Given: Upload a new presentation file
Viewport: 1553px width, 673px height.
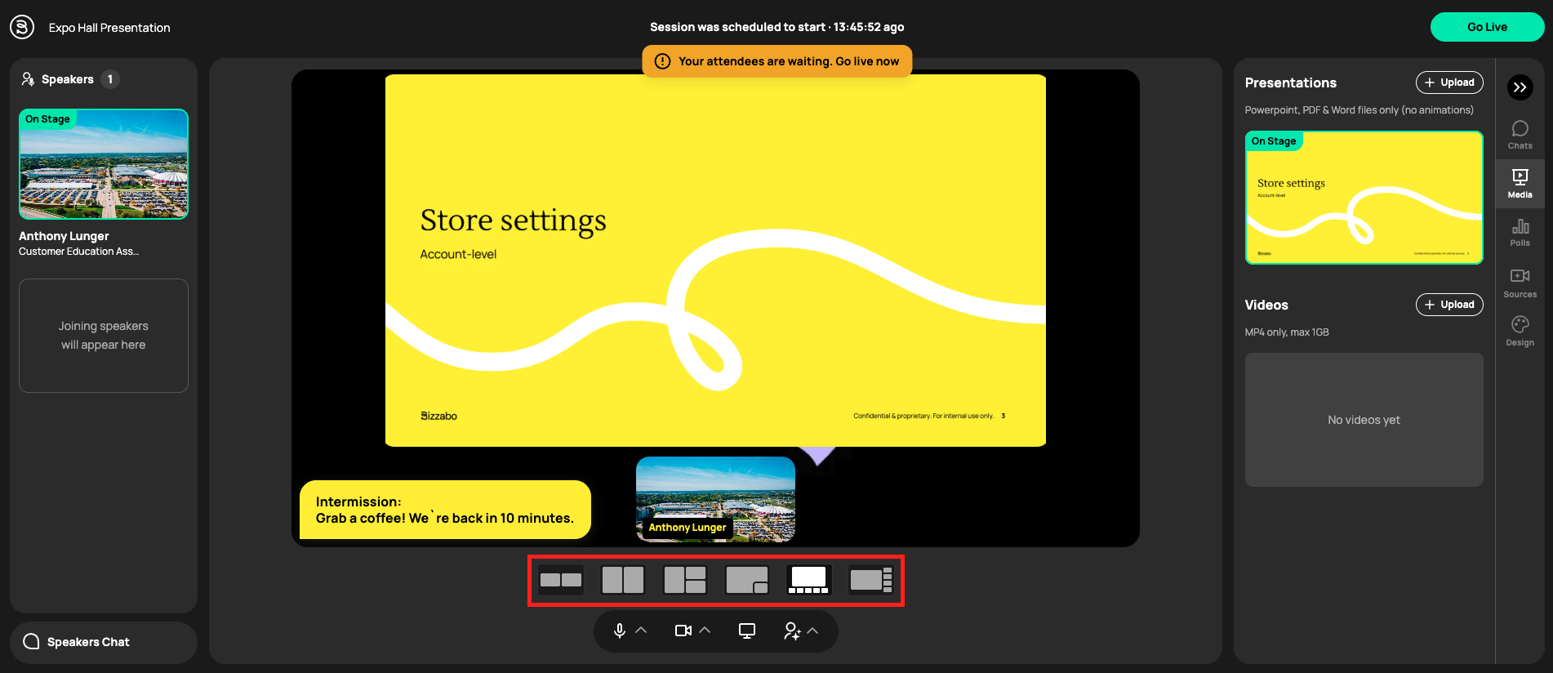Looking at the screenshot, I should tap(1448, 82).
